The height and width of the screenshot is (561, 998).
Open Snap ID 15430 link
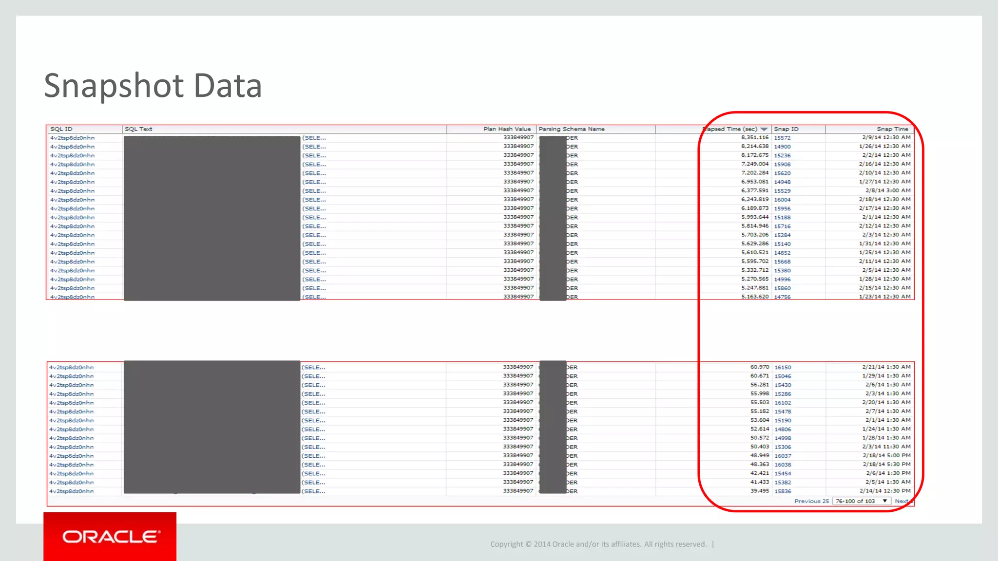click(783, 385)
